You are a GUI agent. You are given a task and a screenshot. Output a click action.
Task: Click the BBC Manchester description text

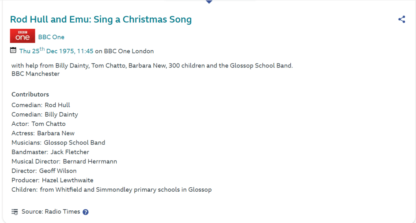click(36, 74)
